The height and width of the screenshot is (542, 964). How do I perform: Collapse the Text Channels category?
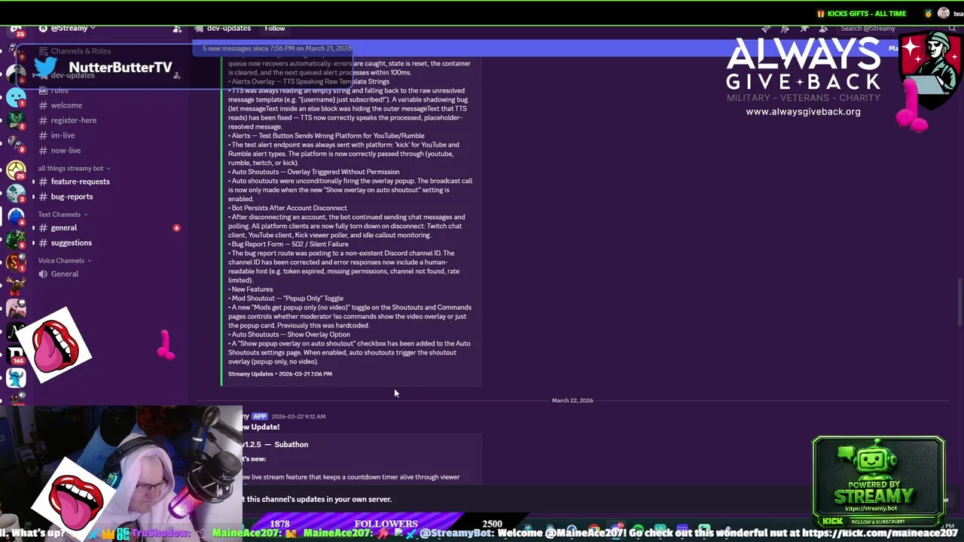(63, 215)
